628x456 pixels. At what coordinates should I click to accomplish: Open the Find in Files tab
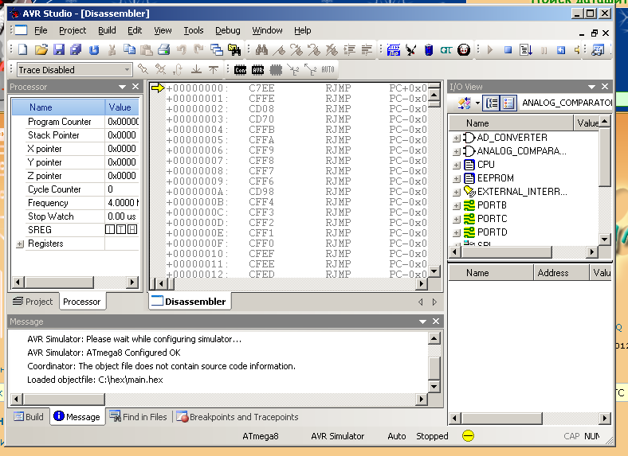coord(139,417)
